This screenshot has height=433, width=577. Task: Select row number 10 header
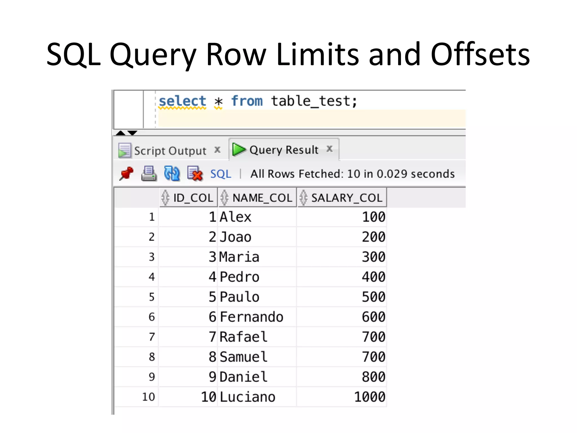148,397
